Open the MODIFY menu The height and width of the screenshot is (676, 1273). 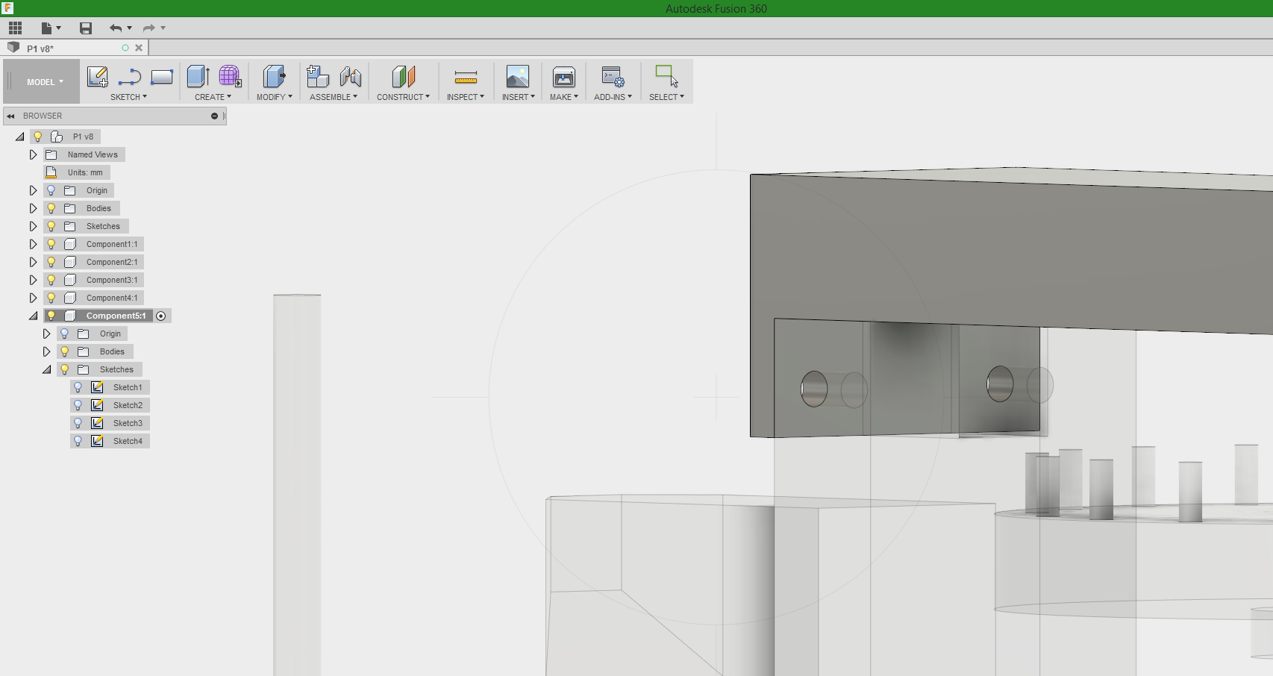point(274,97)
